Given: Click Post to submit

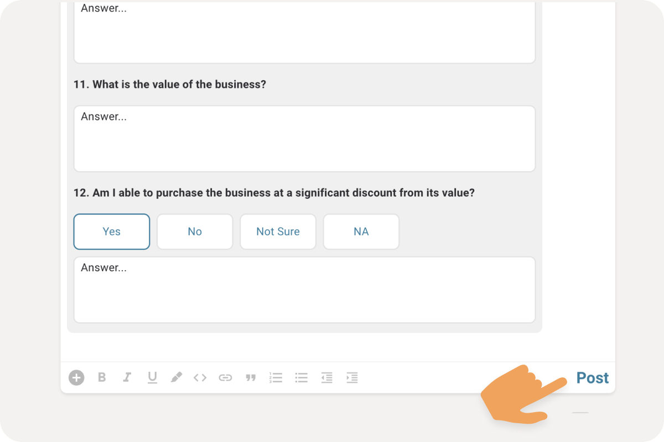Looking at the screenshot, I should coord(593,378).
